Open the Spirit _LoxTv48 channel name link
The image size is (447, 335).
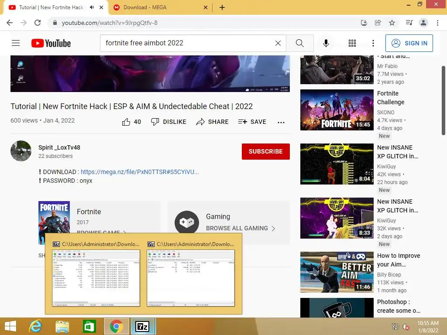click(59, 147)
